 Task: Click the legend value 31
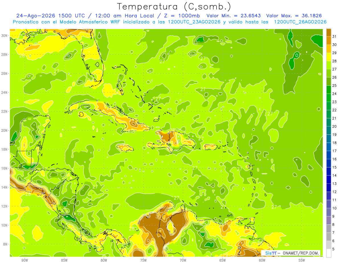click(x=334, y=36)
